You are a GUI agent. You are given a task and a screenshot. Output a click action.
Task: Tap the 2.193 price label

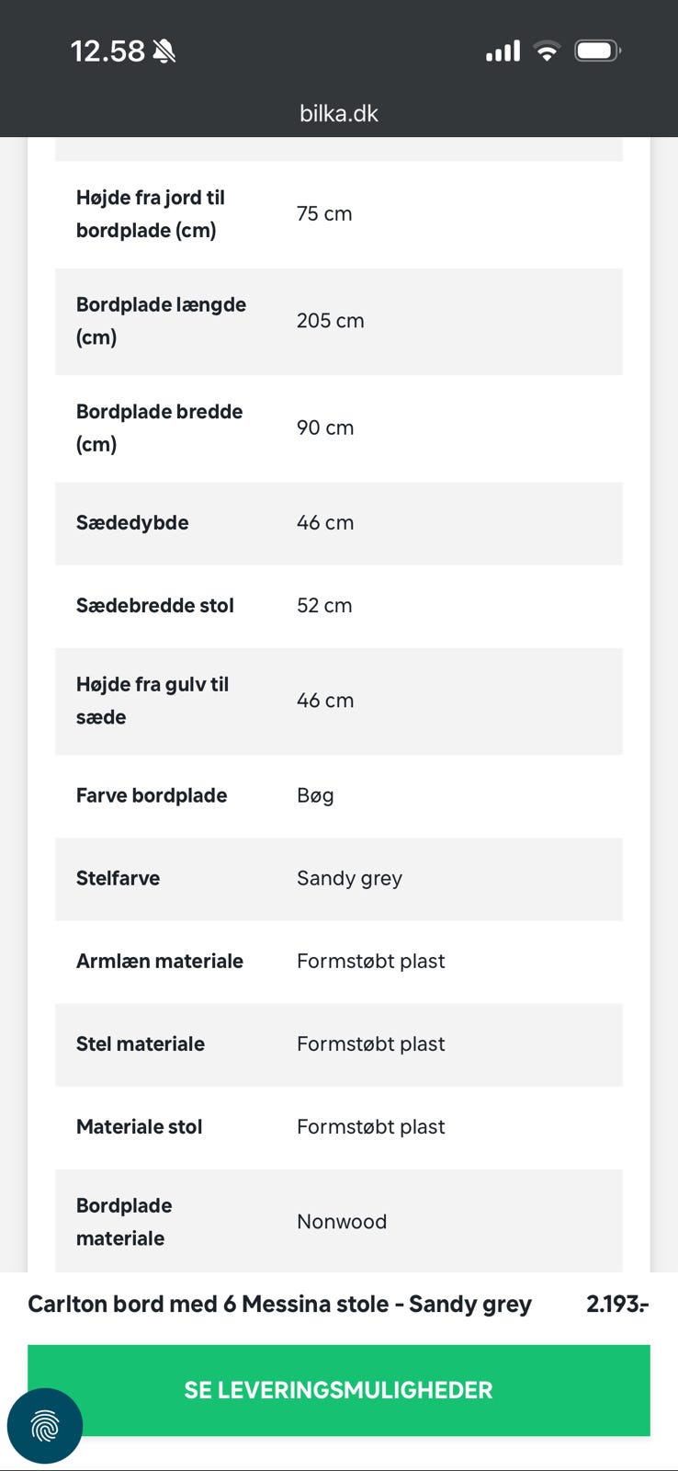(616, 1304)
